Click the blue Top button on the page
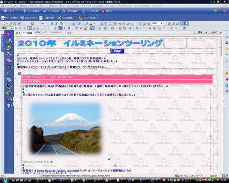The width and height of the screenshot is (229, 183). pos(117,51)
